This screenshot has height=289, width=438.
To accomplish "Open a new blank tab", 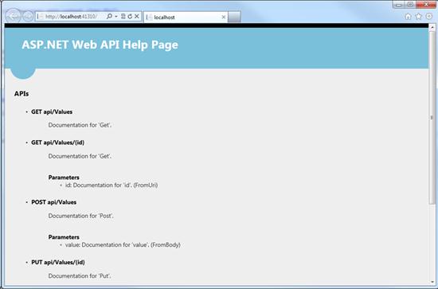I will click(234, 17).
